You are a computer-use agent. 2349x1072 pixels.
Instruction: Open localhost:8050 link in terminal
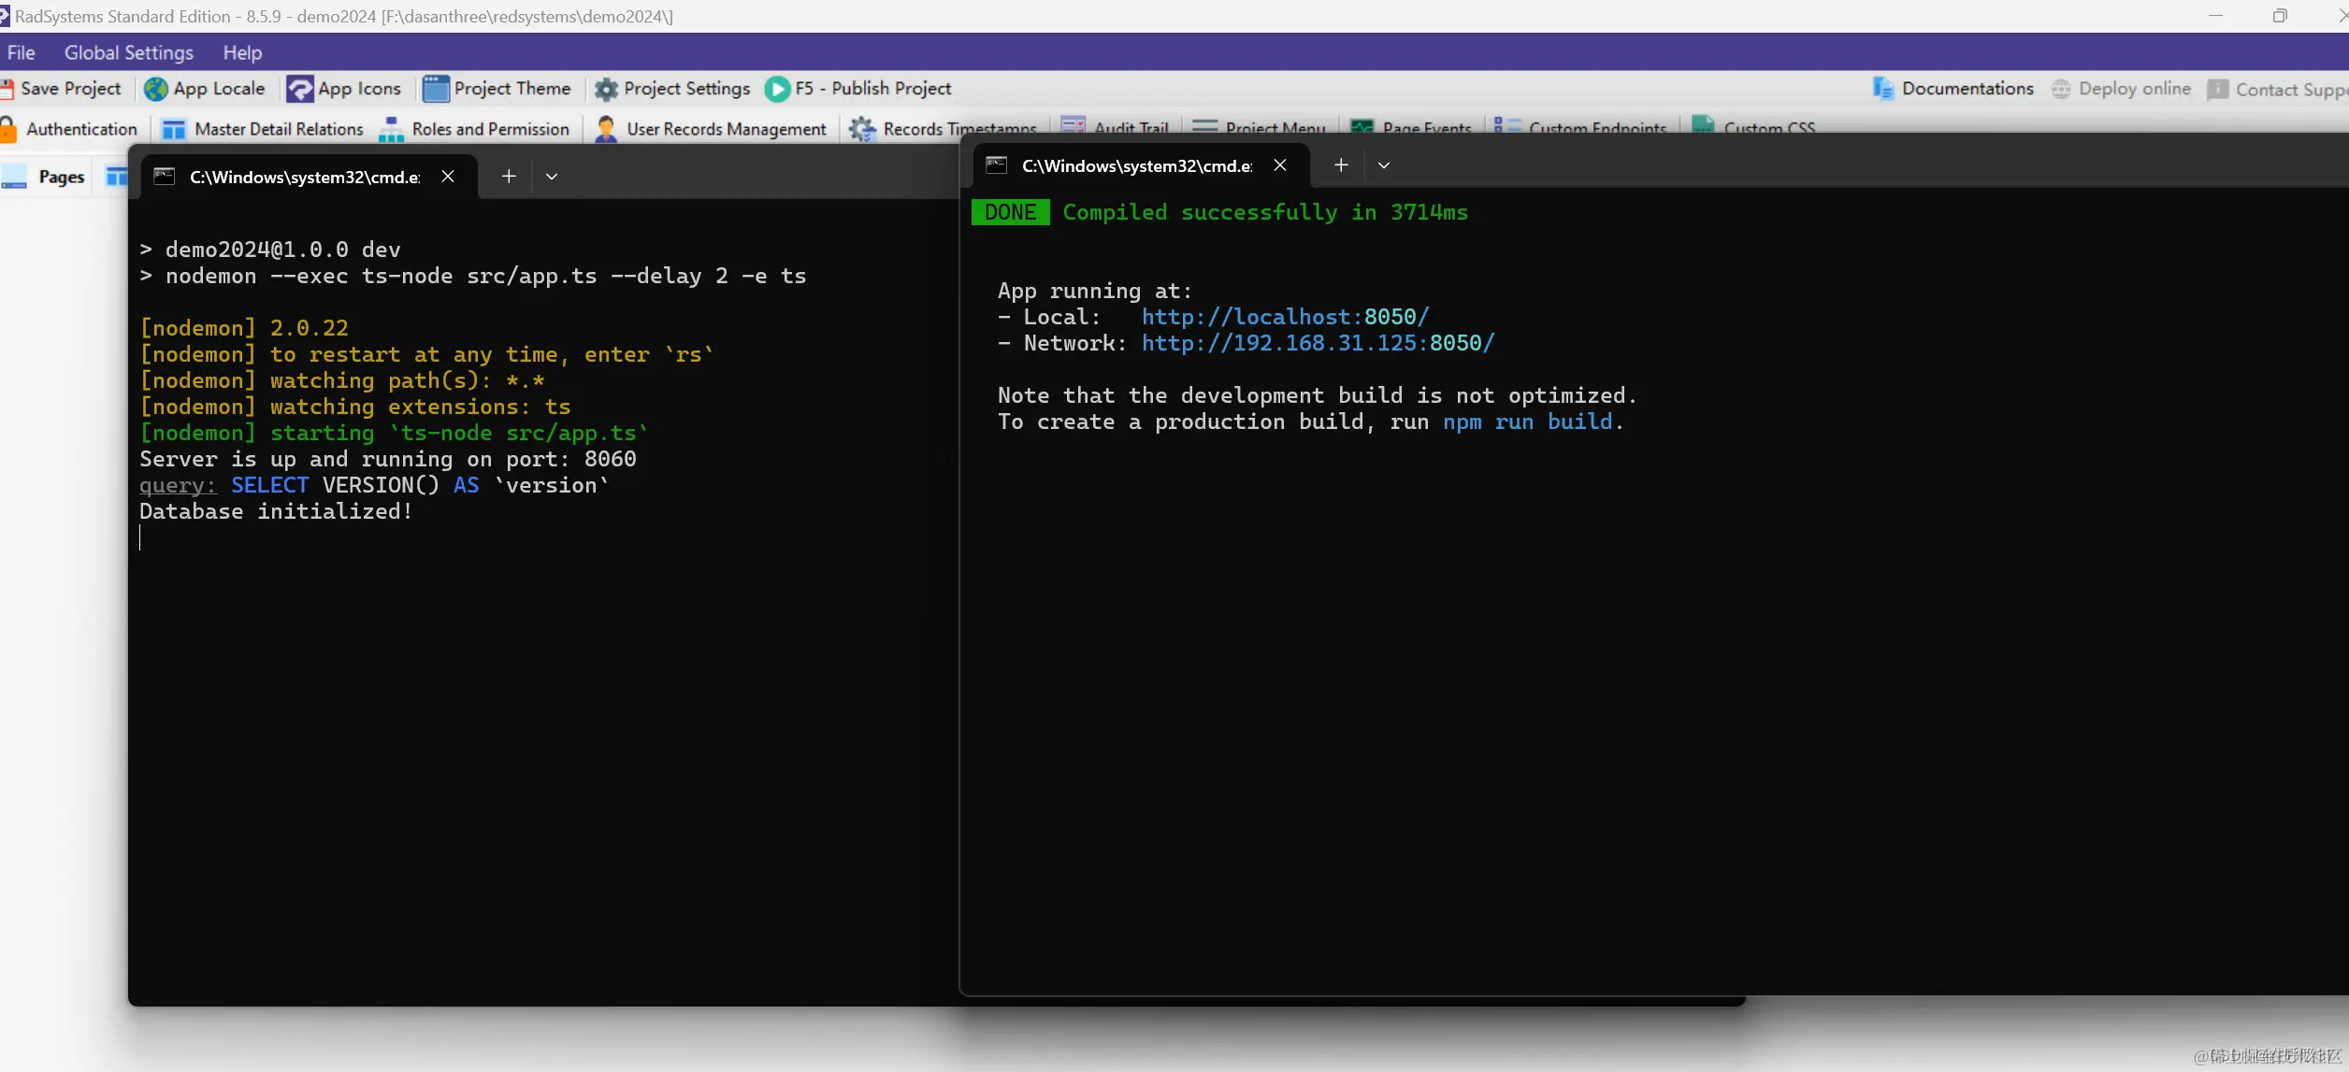1285,317
